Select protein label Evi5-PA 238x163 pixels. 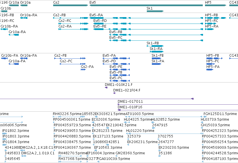(x=109, y=56)
